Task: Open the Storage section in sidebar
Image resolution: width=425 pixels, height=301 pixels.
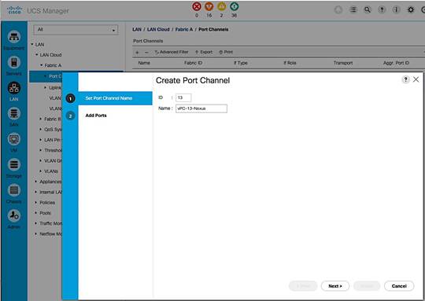Action: click(14, 164)
